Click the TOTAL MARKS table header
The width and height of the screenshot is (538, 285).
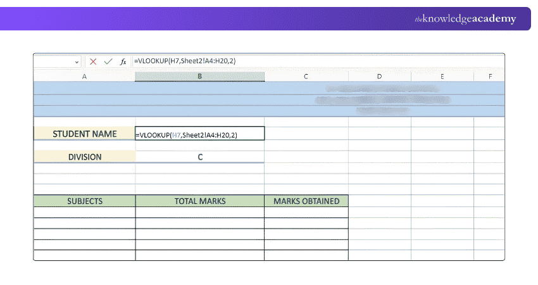199,201
